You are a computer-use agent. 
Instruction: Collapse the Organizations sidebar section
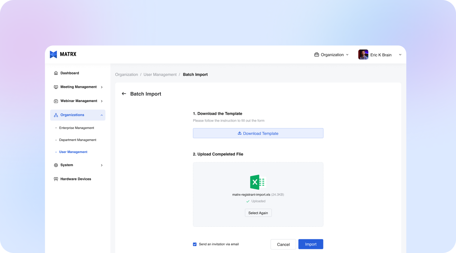(102, 115)
